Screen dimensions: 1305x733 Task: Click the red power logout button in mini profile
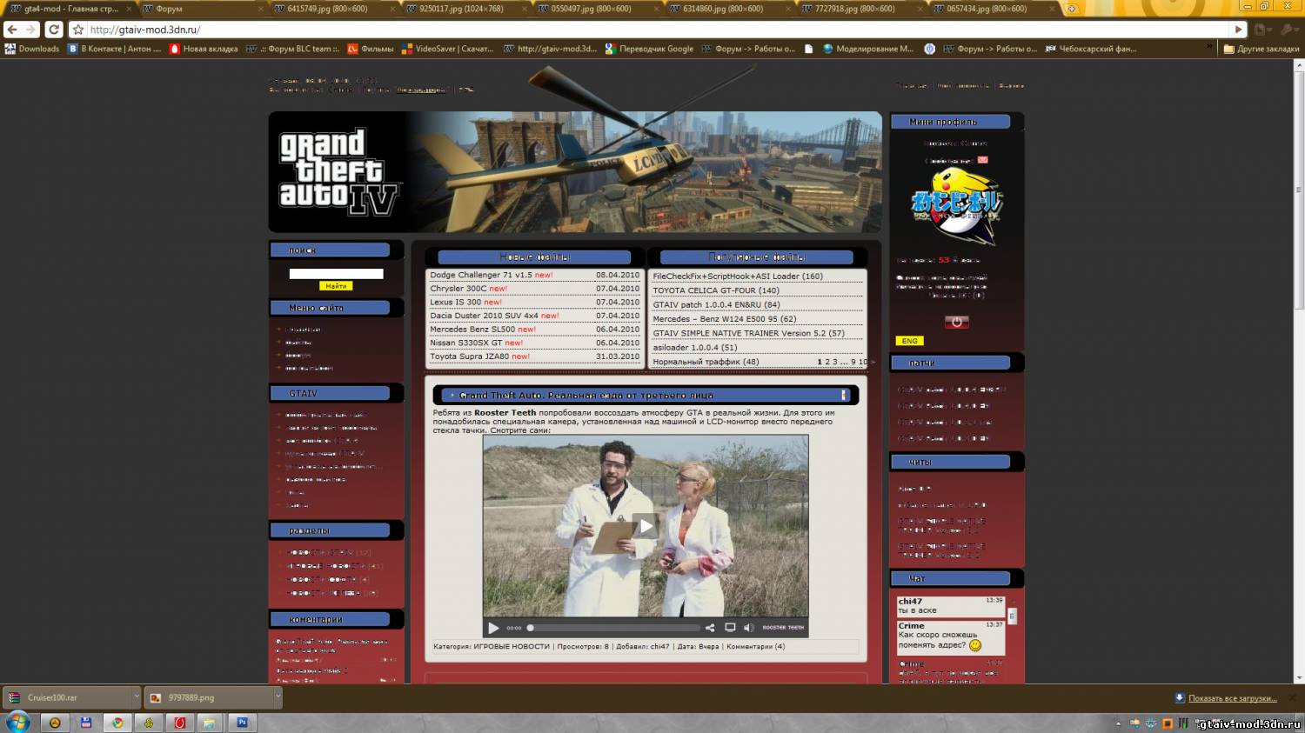(x=956, y=322)
